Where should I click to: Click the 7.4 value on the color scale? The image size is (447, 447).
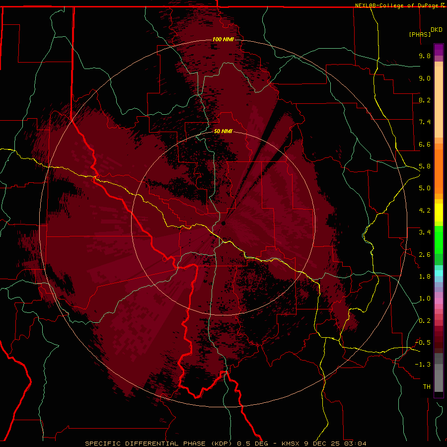[425, 122]
